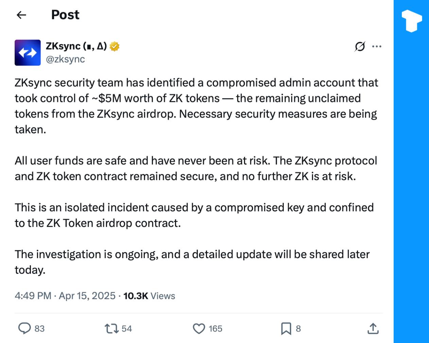This screenshot has height=343, width=429.
Task: Click the gold verified badge
Action: [x=115, y=46]
